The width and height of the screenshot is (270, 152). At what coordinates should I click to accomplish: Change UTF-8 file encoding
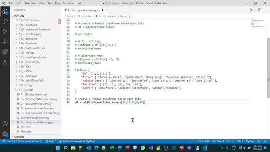[x=231, y=141]
